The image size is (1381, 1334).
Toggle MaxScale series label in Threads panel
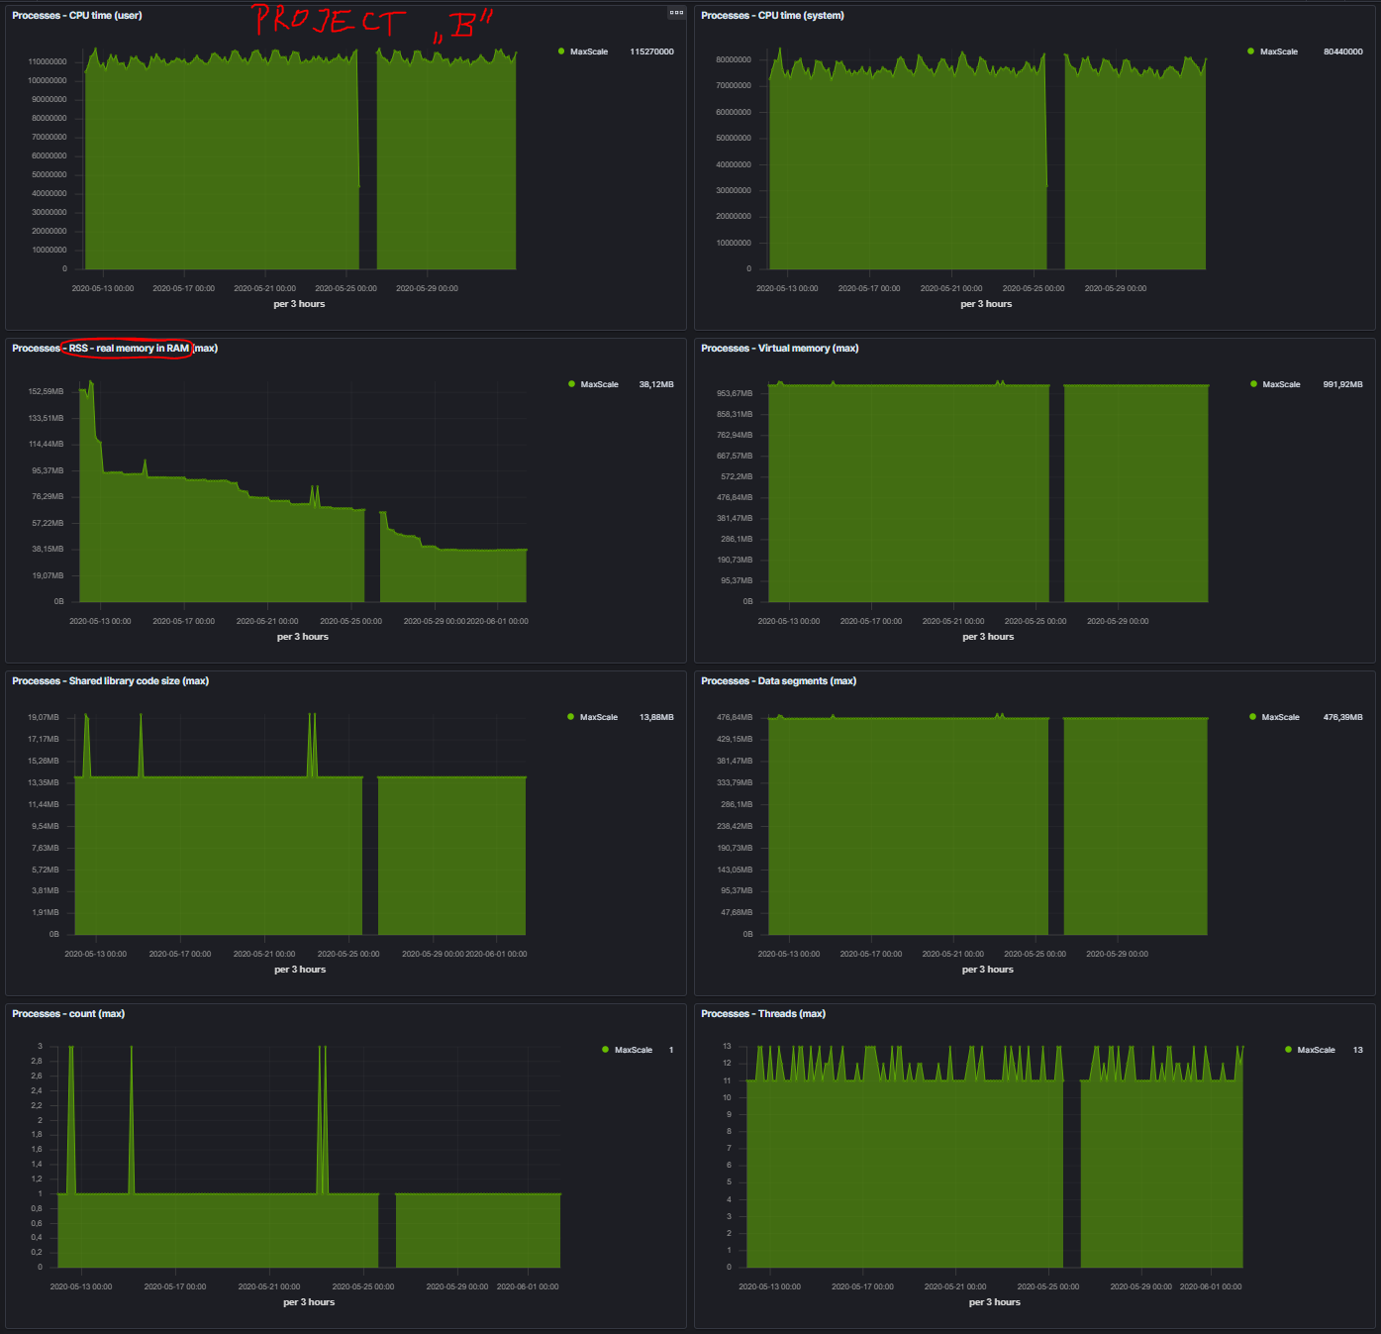1316,1050
